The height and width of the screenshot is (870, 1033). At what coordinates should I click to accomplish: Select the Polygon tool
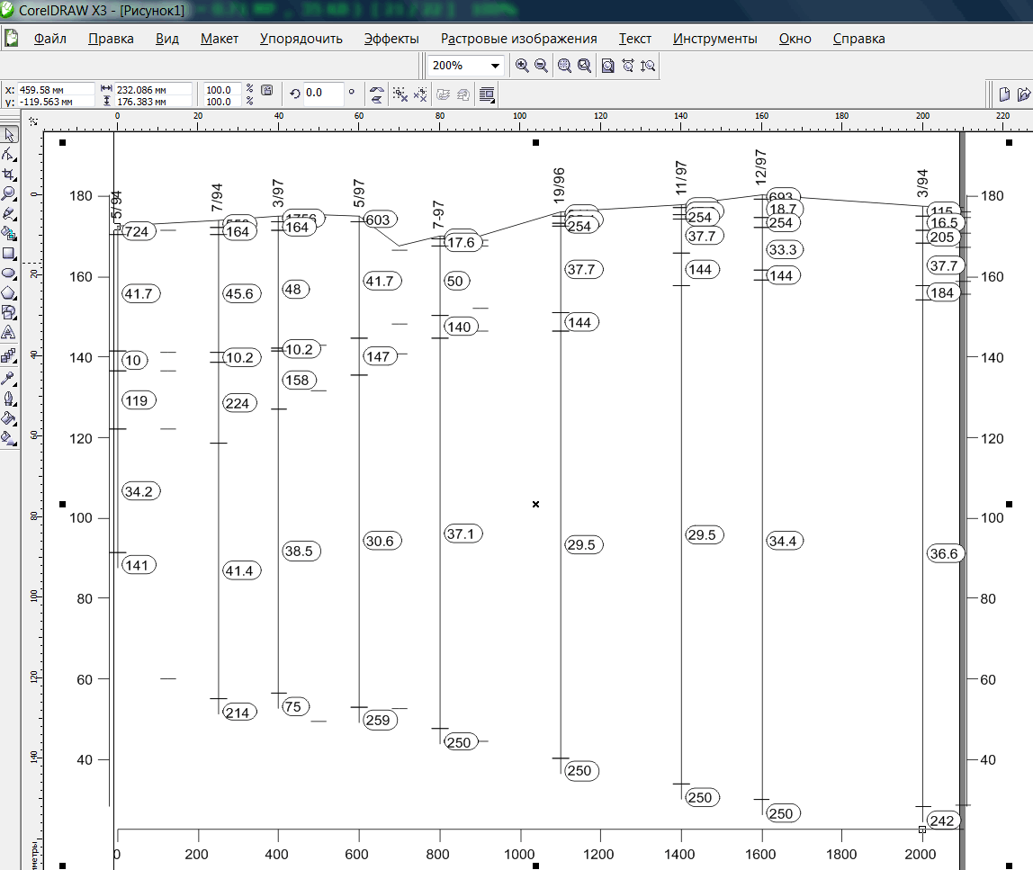click(9, 292)
